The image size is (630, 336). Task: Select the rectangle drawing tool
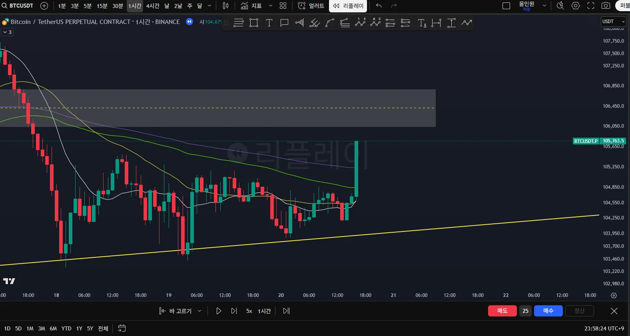254,23
